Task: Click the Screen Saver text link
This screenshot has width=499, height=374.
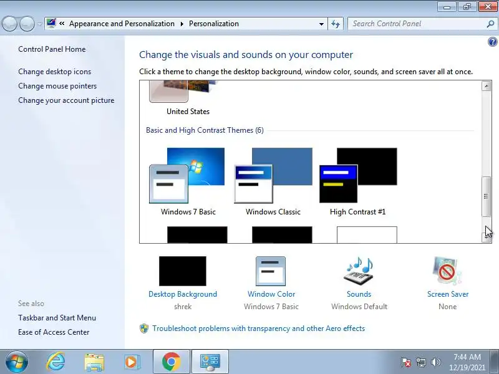Action: [x=448, y=294]
